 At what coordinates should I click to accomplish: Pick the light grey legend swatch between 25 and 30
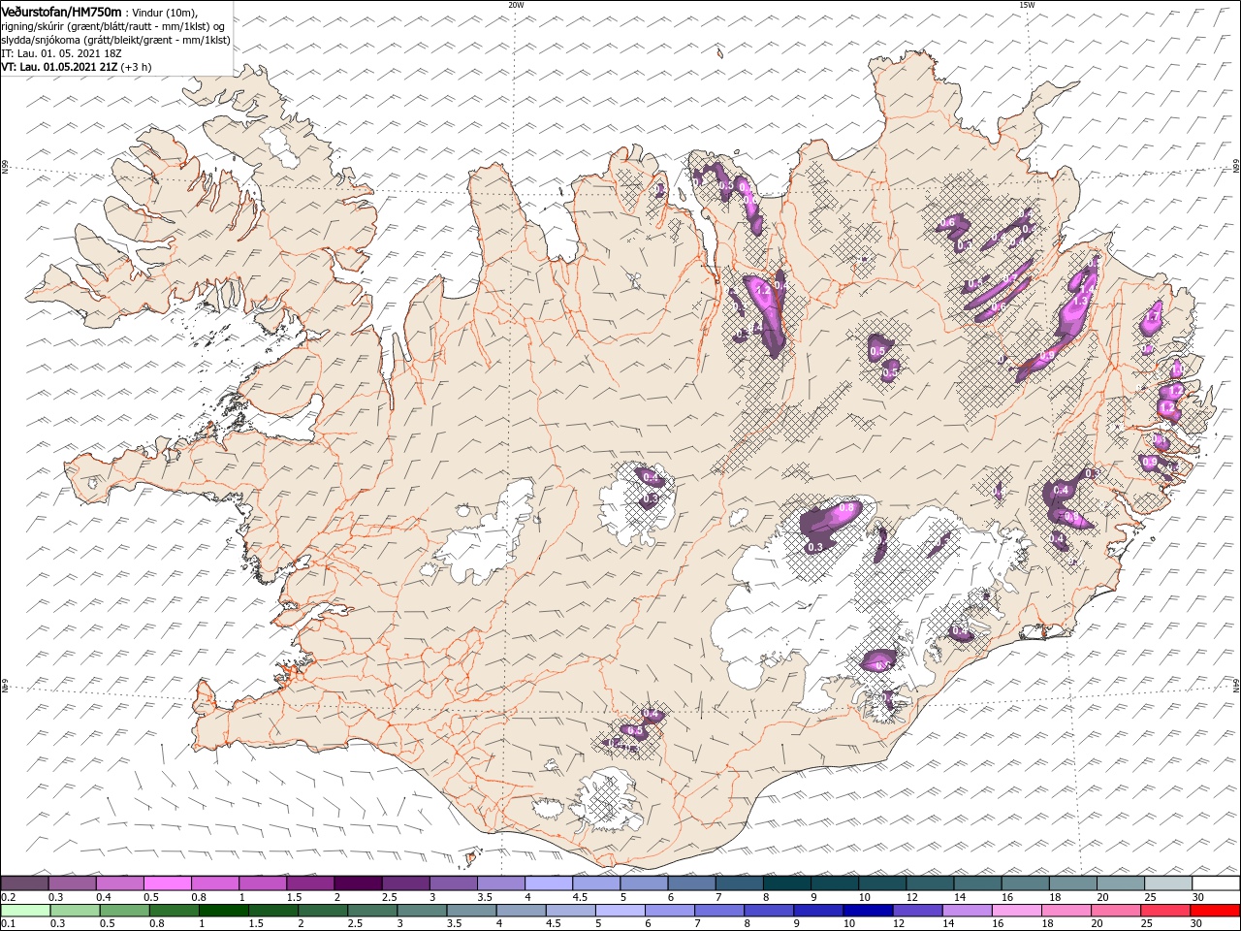point(1168,883)
